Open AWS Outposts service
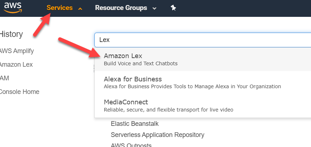Screen dimensions: 311x147 pyautogui.click(x=131, y=145)
